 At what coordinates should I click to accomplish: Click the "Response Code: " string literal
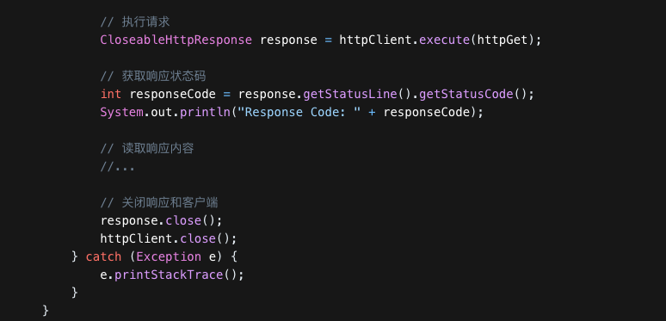[x=299, y=112]
